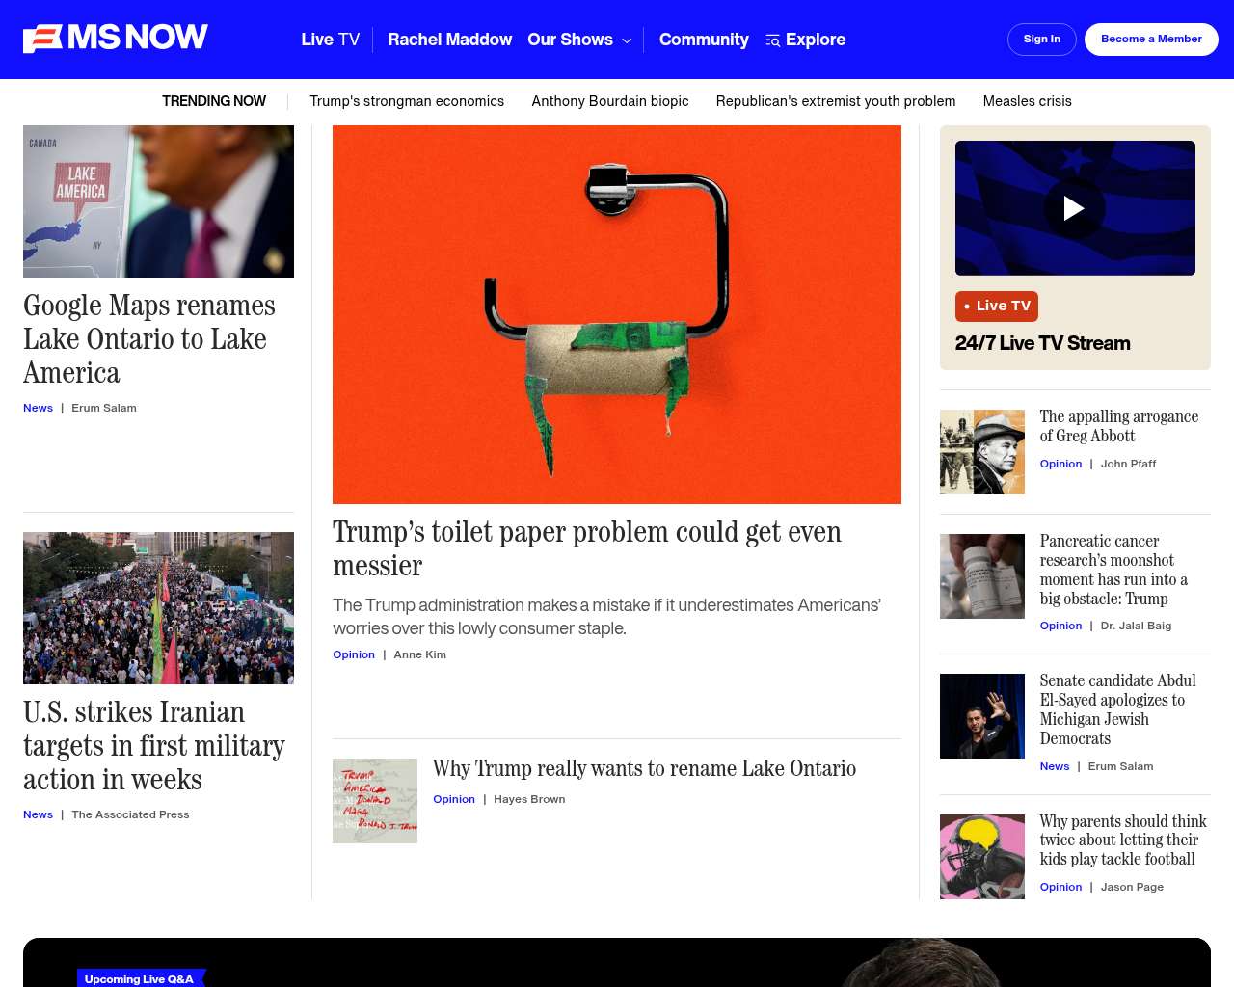
Task: Read Google Maps renames Lake Ontario headline
Action: (149, 338)
